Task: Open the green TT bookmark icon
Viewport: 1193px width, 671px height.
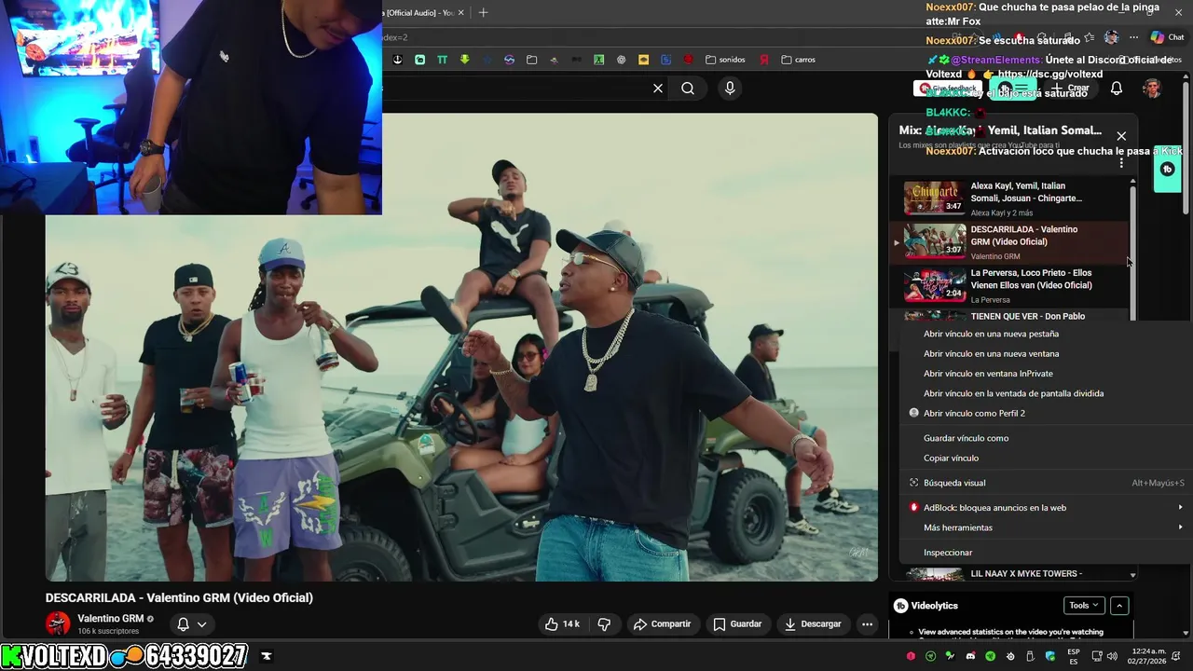Action: 442,60
